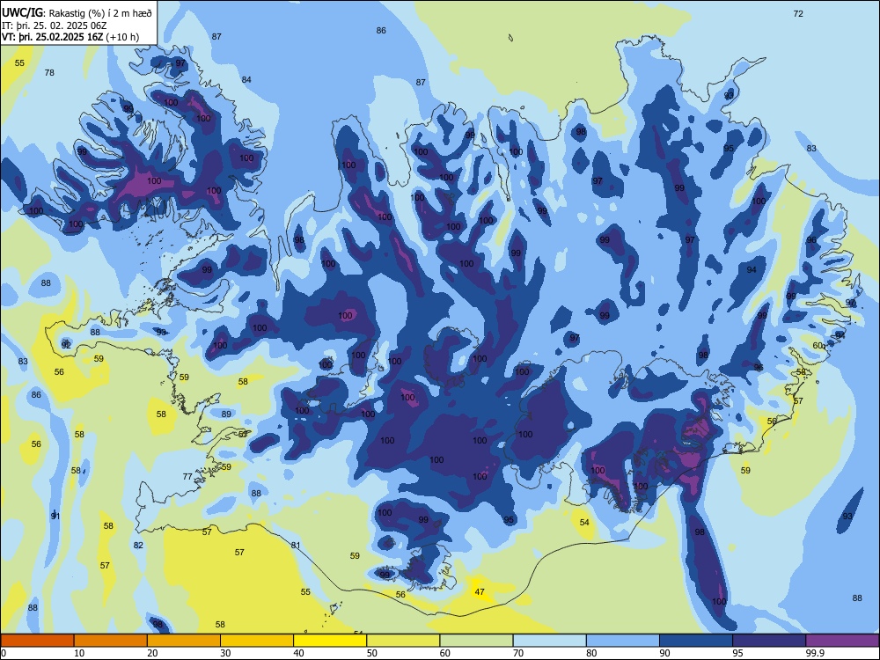880x660 pixels.
Task: Click the bright yellow 40–50 legend swatch
Action: pos(330,641)
